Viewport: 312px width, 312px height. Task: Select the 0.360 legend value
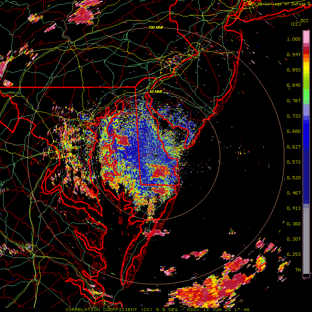click(x=294, y=224)
